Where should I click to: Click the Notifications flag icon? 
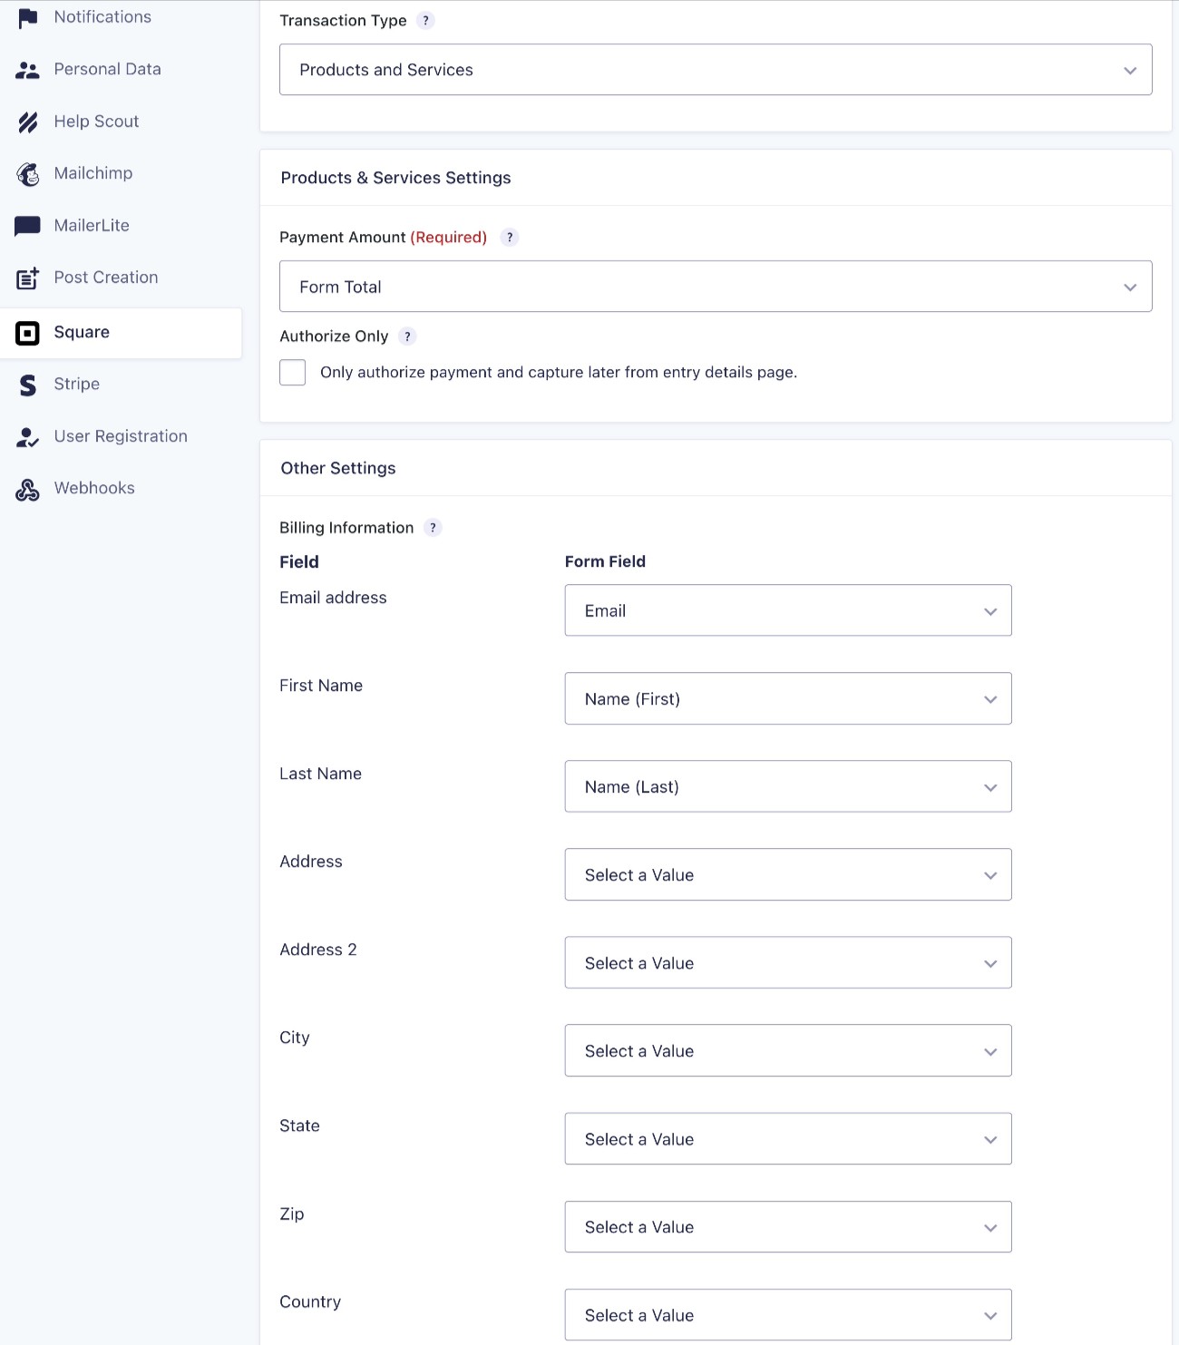(27, 15)
